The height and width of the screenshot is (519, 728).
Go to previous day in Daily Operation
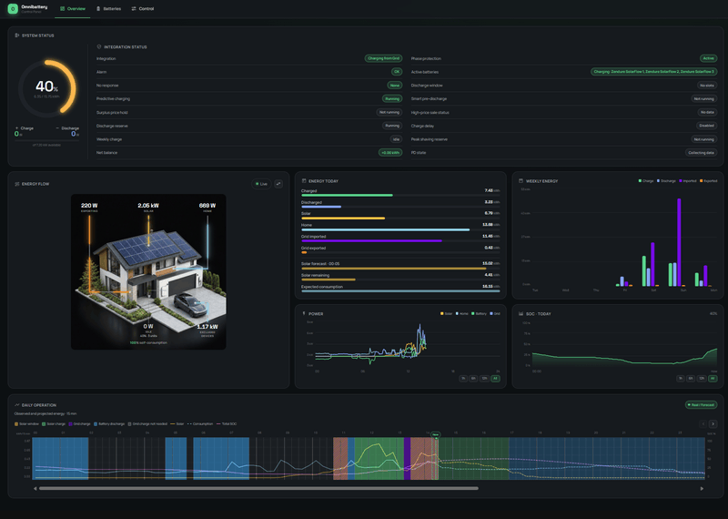point(703,423)
